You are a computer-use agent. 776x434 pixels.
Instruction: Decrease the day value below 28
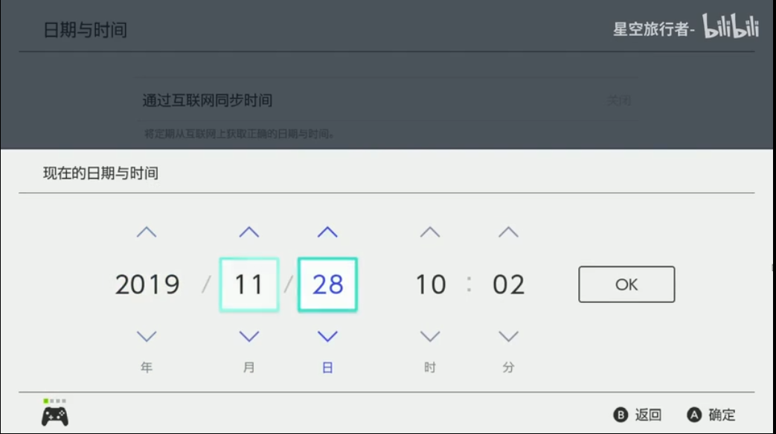pyautogui.click(x=327, y=336)
